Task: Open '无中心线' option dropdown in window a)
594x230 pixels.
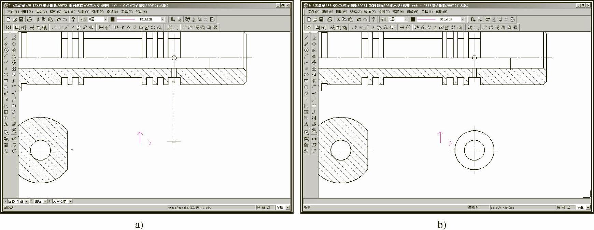Action: pos(70,201)
